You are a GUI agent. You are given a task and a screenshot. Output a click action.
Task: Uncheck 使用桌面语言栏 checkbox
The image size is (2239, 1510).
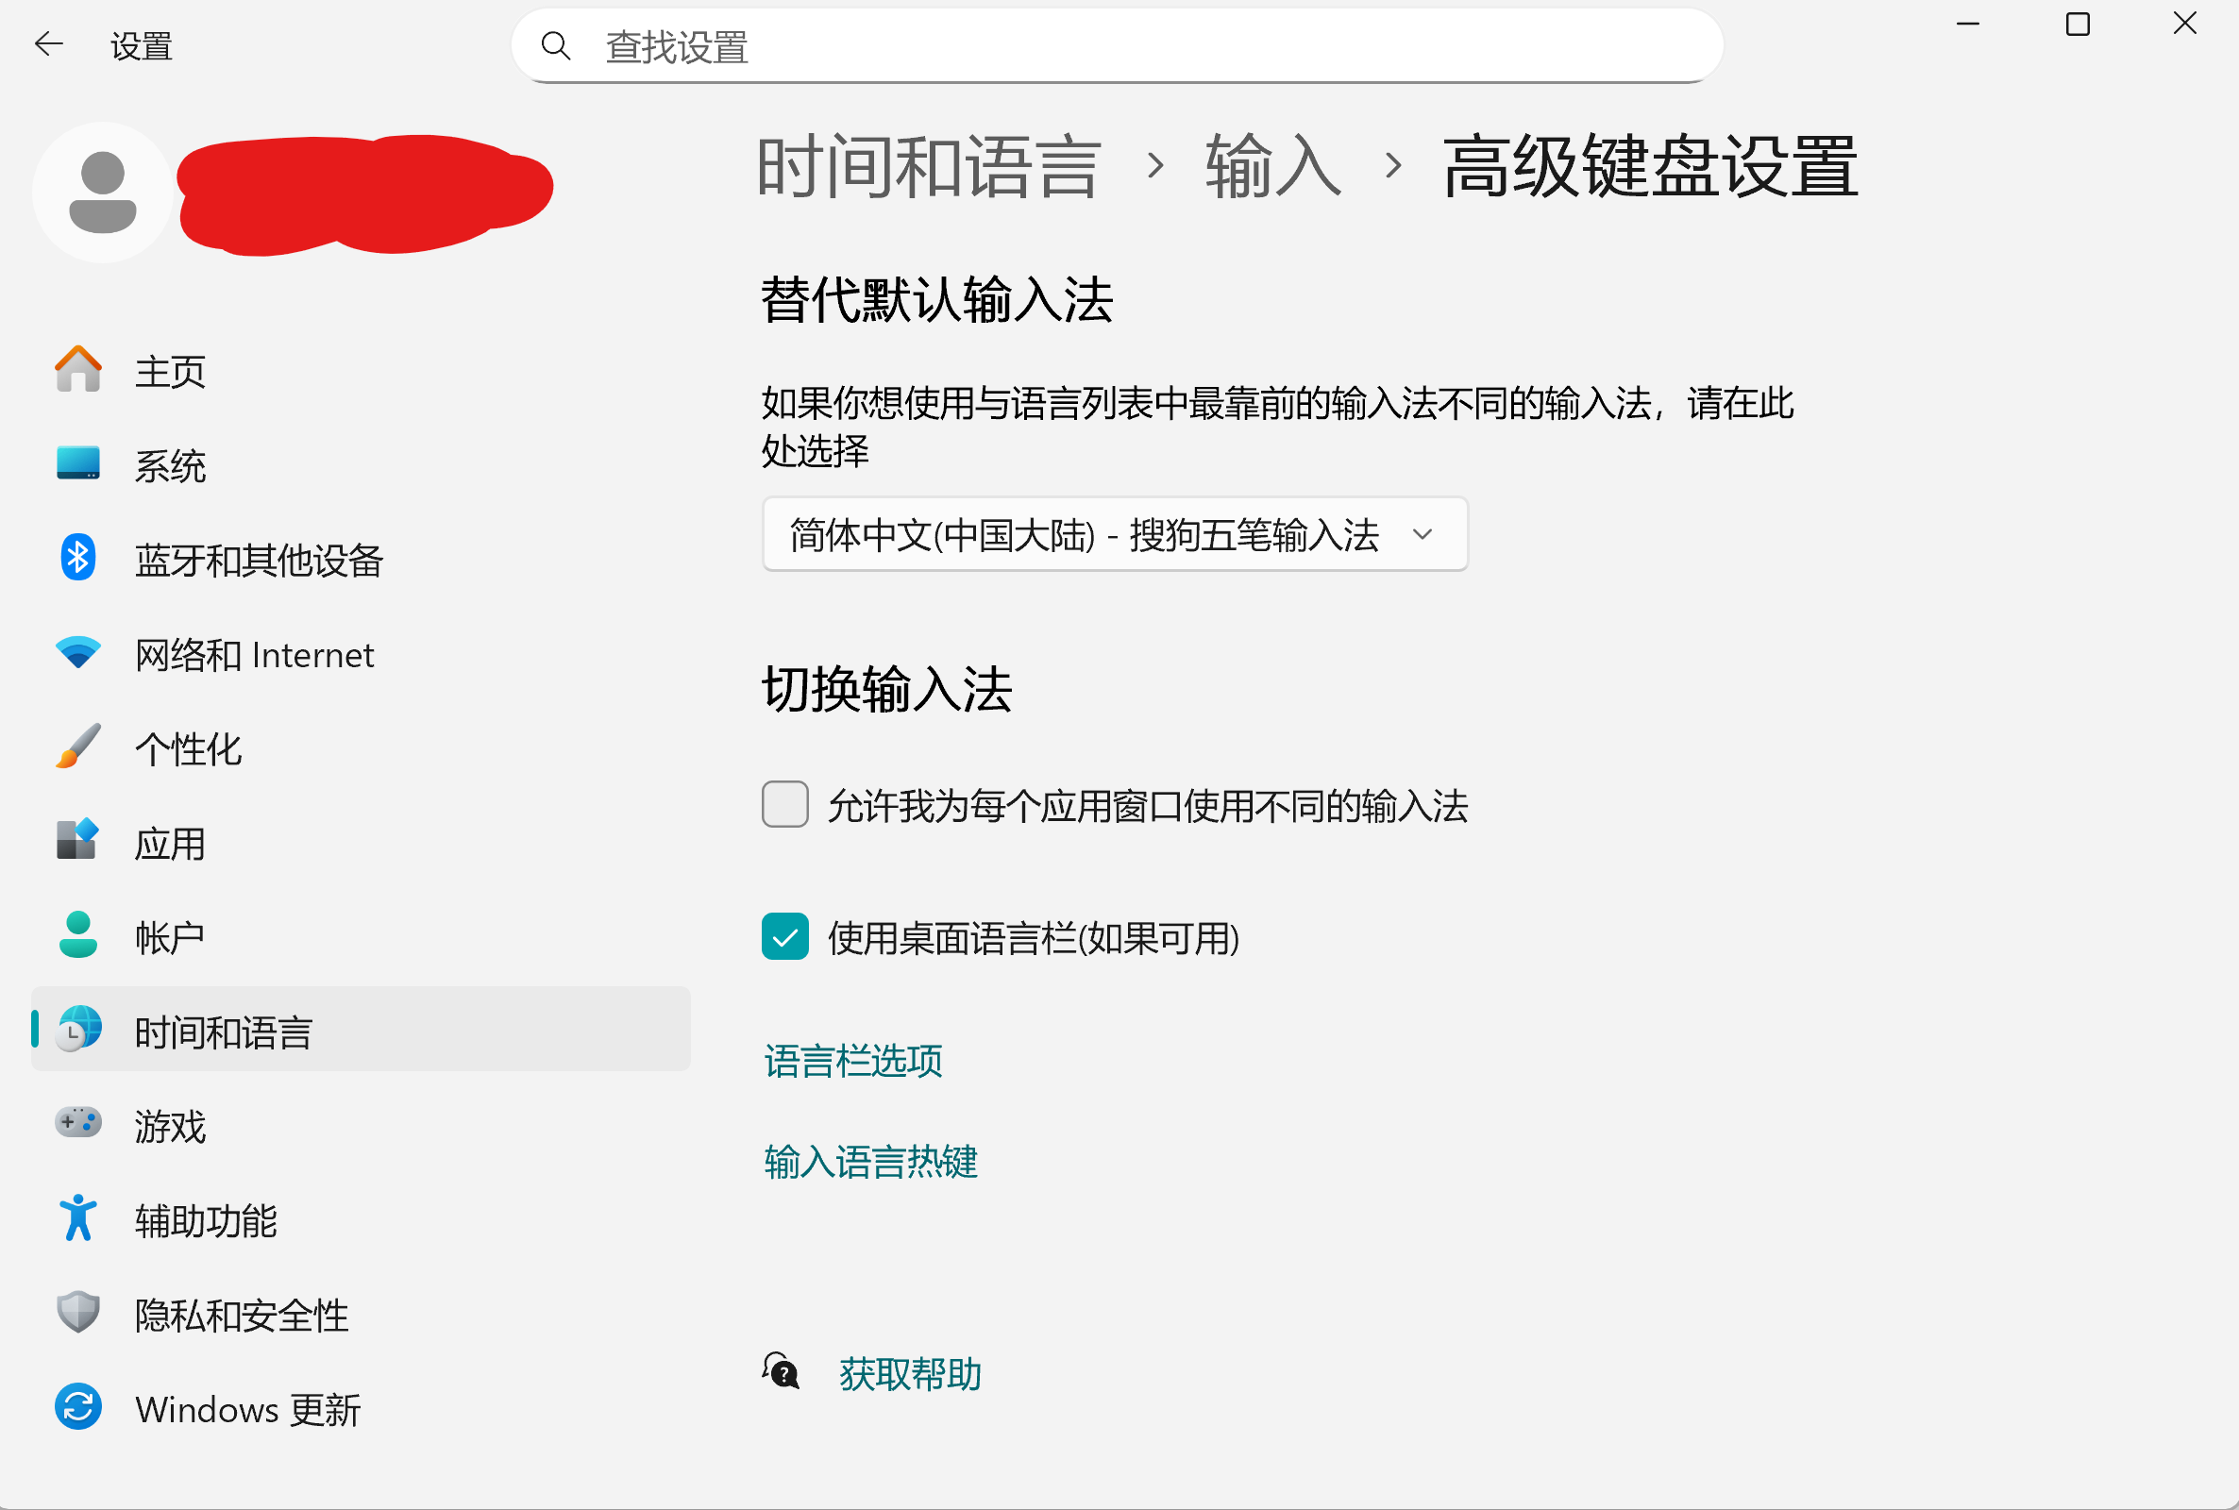784,937
